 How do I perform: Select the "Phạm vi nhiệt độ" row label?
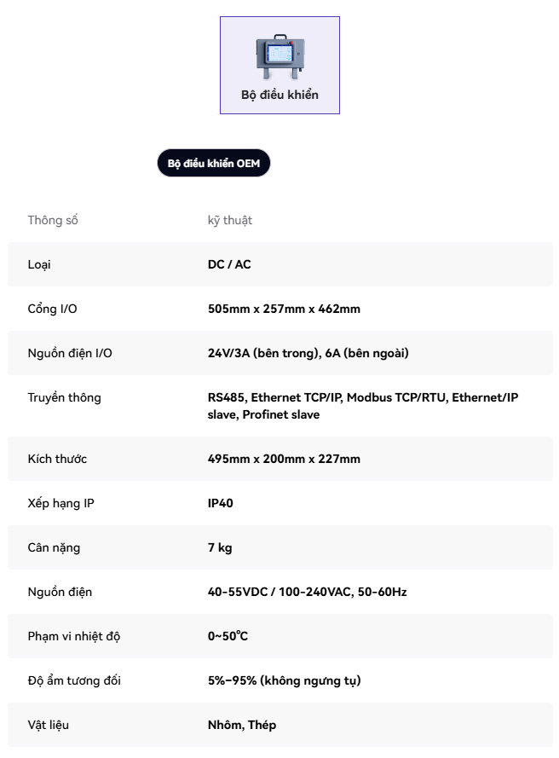(x=74, y=636)
